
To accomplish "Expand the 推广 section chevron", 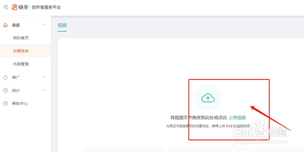I will point(44,77).
